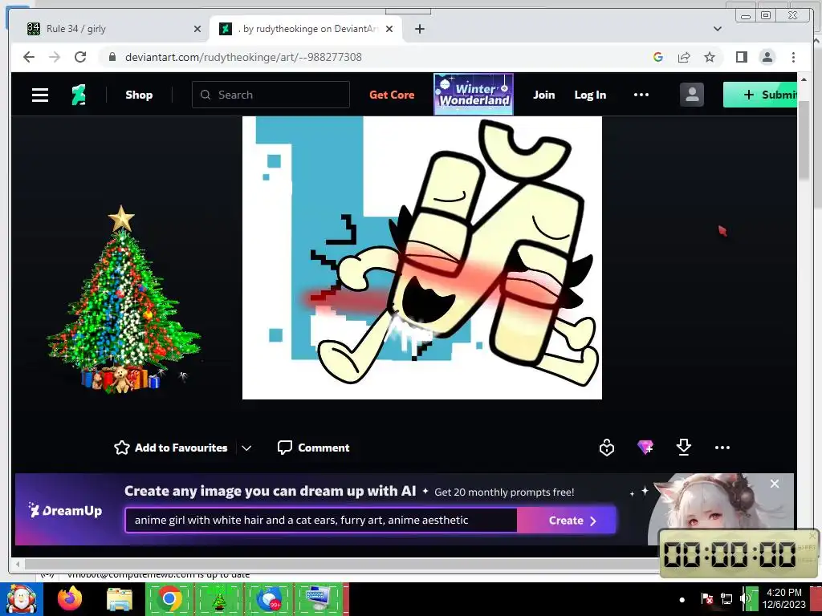Click the DeviantArt search field
Screen dimensions: 822x616
click(271, 95)
